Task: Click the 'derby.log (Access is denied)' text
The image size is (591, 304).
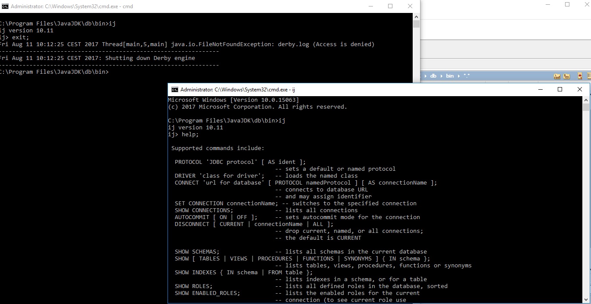Action: [x=326, y=44]
